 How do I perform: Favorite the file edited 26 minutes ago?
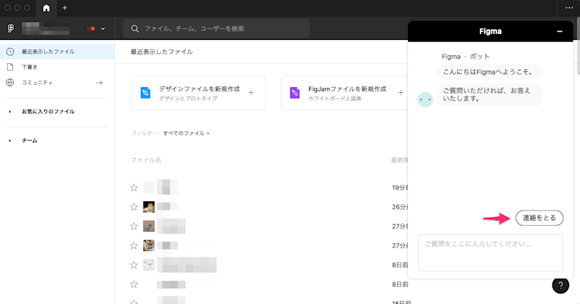(134, 207)
